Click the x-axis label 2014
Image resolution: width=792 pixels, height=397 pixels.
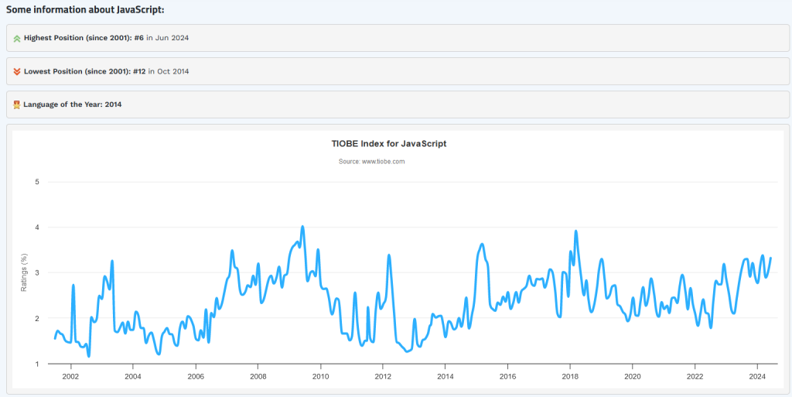tap(445, 376)
